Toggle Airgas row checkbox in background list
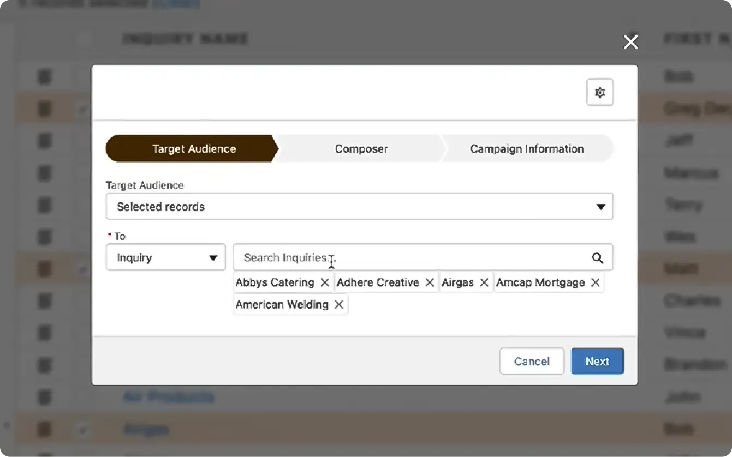 coord(83,430)
